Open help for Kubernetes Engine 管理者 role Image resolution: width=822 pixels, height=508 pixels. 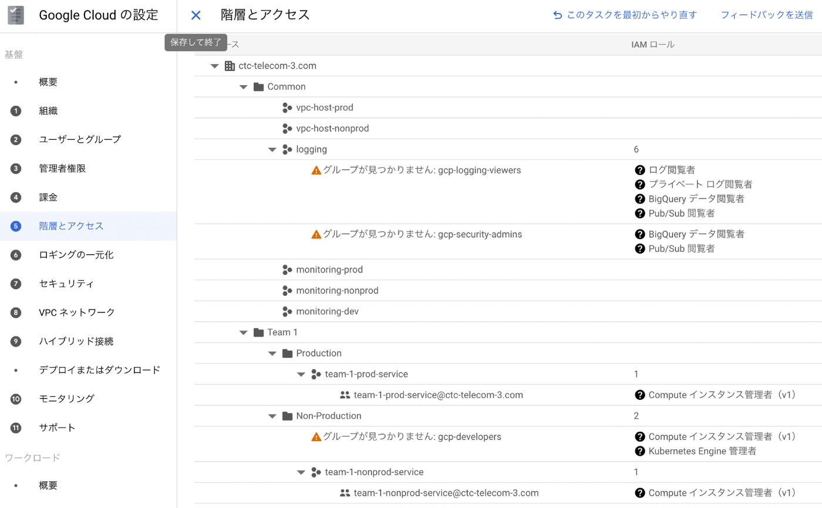[640, 451]
